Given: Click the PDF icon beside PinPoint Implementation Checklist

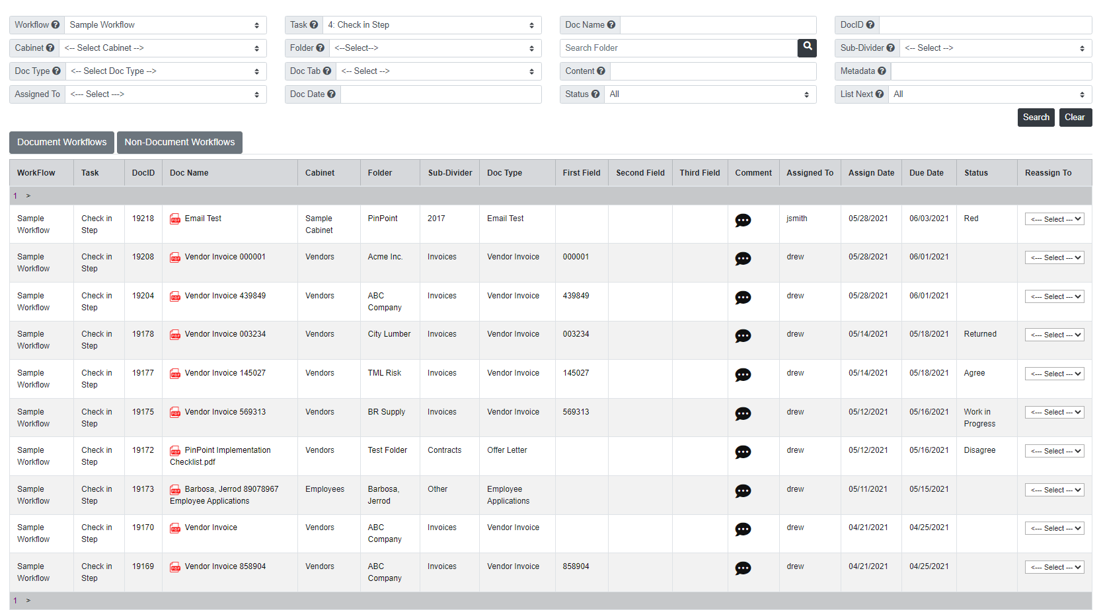Looking at the screenshot, I should coord(175,451).
